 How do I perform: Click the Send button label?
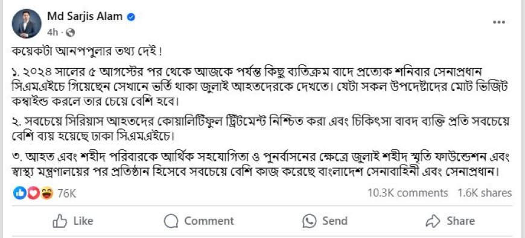click(x=335, y=221)
